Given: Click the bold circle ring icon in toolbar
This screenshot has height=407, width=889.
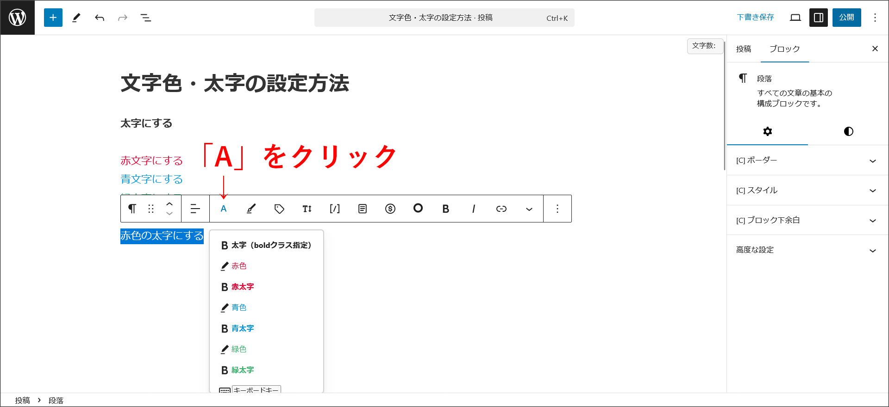Looking at the screenshot, I should [418, 208].
